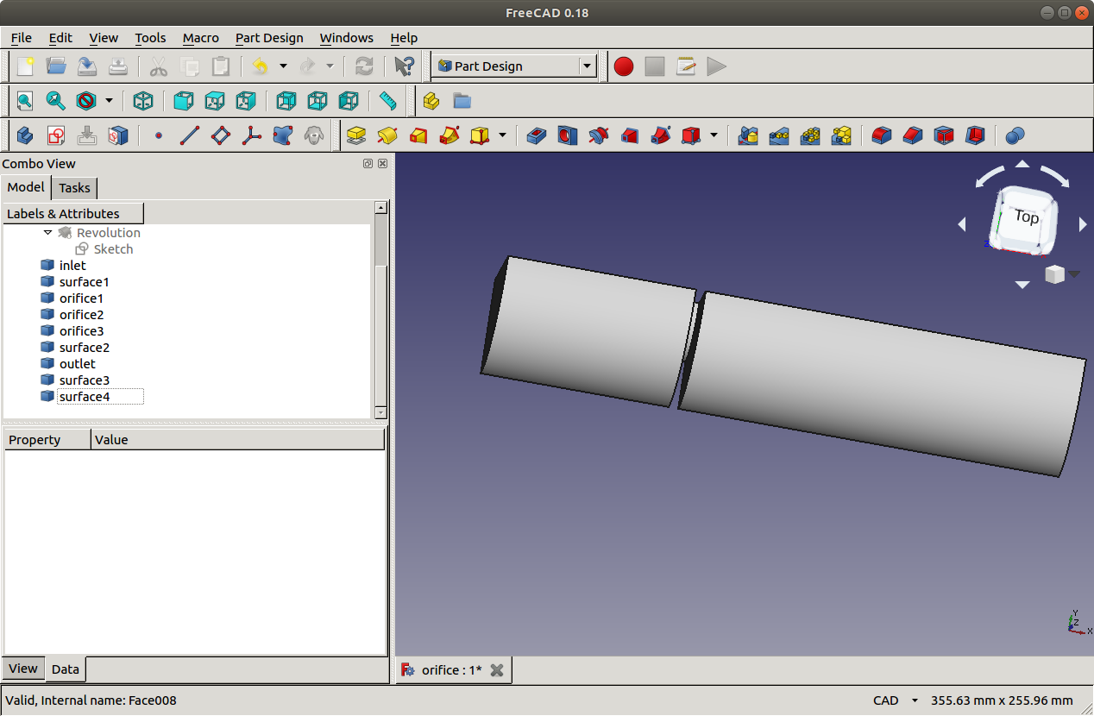The image size is (1094, 716).
Task: Click the Boolean operation spheres icon
Action: (1015, 135)
